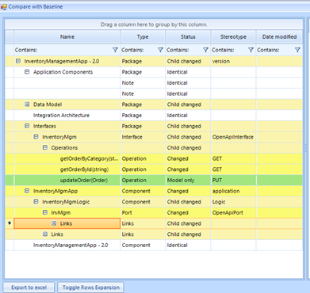The image size is (310, 293).
Task: Open the Stereotype column filter funnel
Action: pyautogui.click(x=251, y=50)
